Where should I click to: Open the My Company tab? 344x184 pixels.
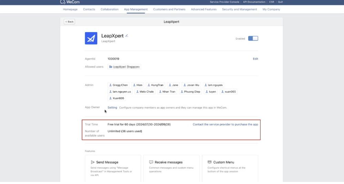tap(271, 9)
